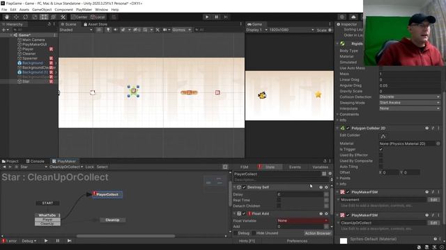Toggle the Center pivot mode button

(79, 17)
